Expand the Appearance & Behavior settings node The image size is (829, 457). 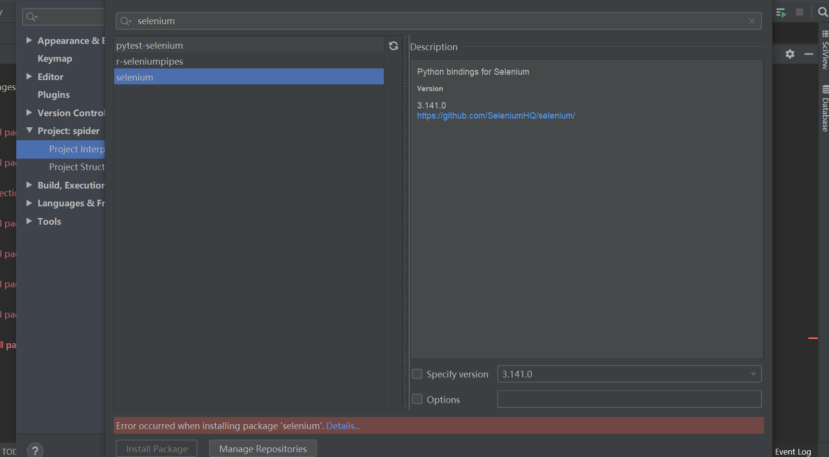pyautogui.click(x=29, y=40)
